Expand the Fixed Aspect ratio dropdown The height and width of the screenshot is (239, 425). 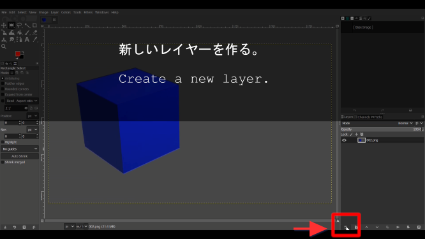(x=22, y=101)
